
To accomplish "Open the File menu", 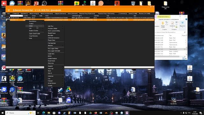I will click(x=9, y=13).
